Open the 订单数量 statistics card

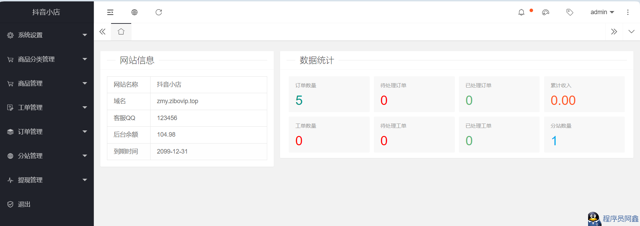click(x=329, y=94)
